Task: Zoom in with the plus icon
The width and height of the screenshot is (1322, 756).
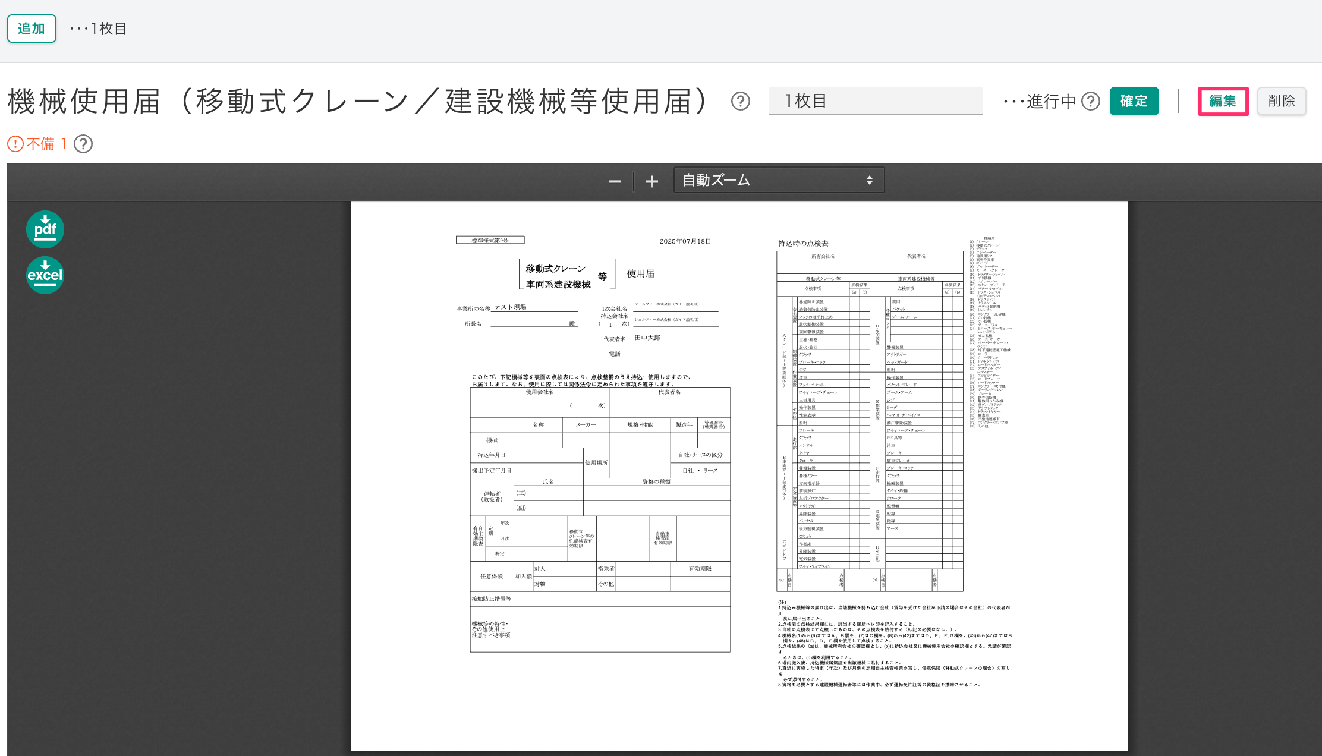Action: (x=652, y=181)
